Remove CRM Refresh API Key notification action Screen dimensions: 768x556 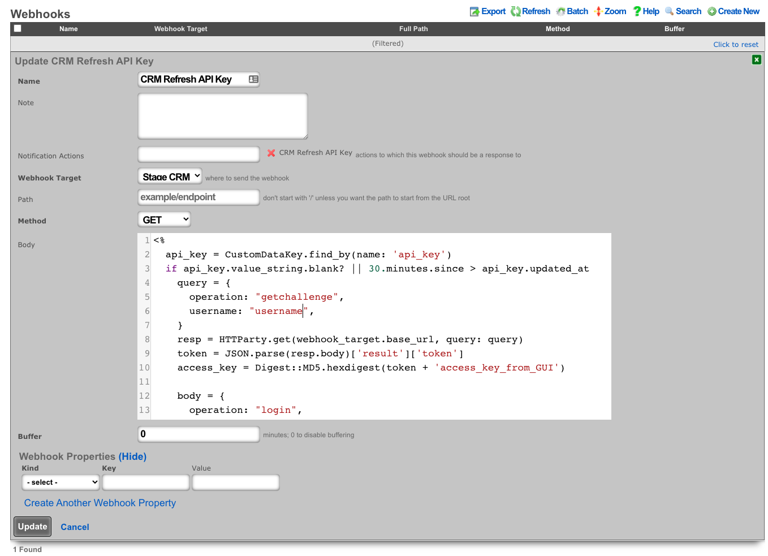[x=271, y=153]
